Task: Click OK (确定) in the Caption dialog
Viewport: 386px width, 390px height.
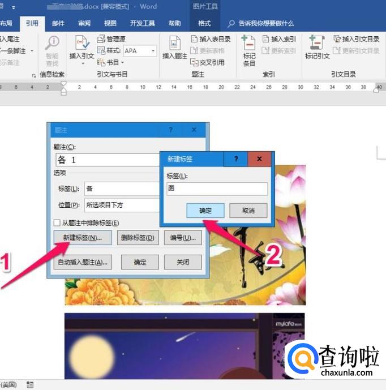Action: [x=140, y=262]
